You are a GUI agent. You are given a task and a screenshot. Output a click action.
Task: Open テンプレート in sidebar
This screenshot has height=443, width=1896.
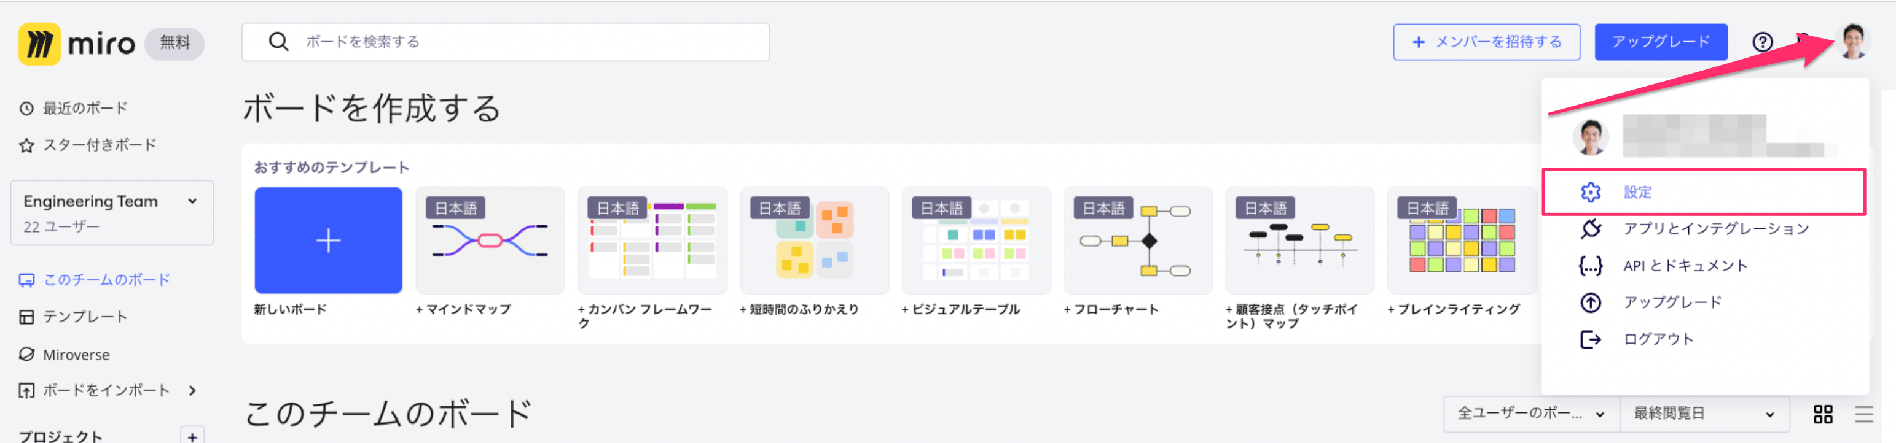pyautogui.click(x=74, y=317)
